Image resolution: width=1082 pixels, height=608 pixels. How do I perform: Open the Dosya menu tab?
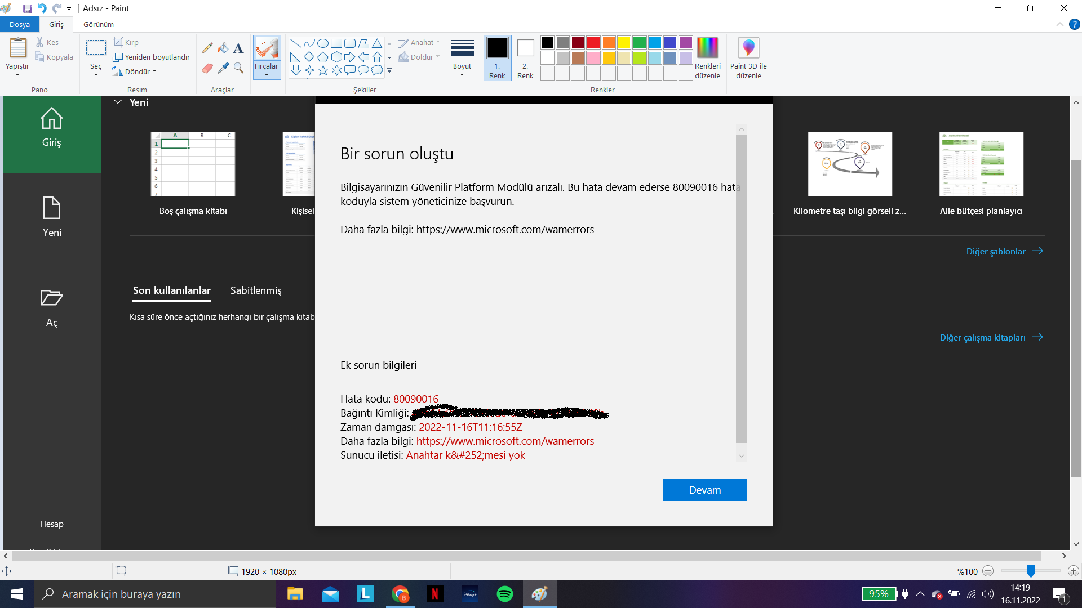[20, 25]
